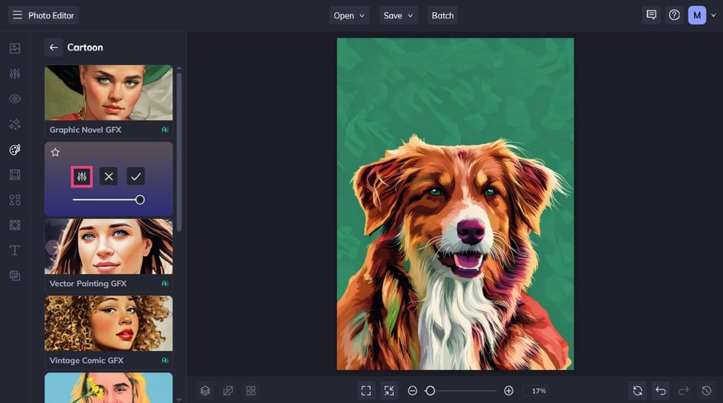Open the Touch Up eye tool
Viewport: 723px width, 403px height.
coord(15,99)
